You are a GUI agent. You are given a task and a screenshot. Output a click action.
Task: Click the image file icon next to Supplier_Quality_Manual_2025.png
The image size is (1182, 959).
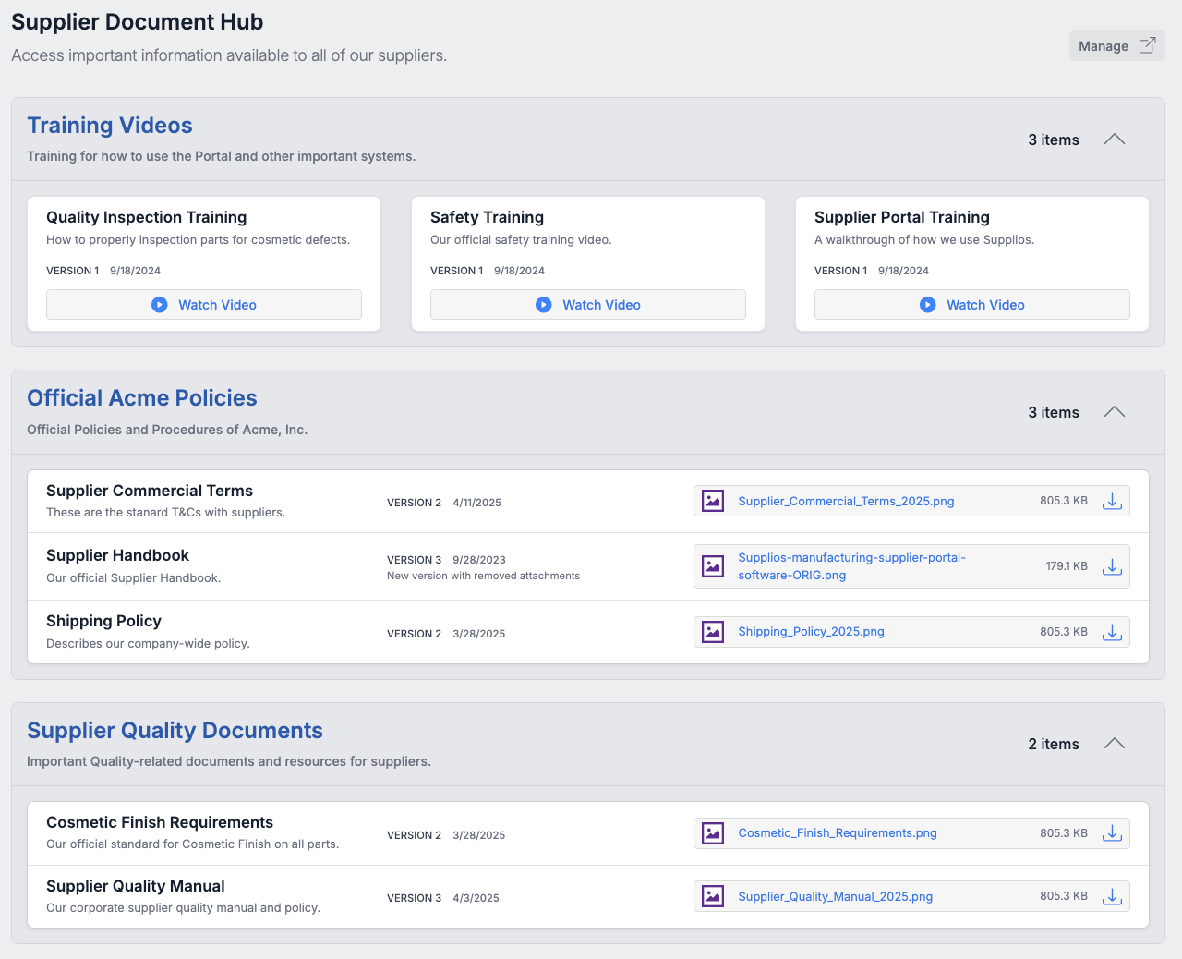712,895
